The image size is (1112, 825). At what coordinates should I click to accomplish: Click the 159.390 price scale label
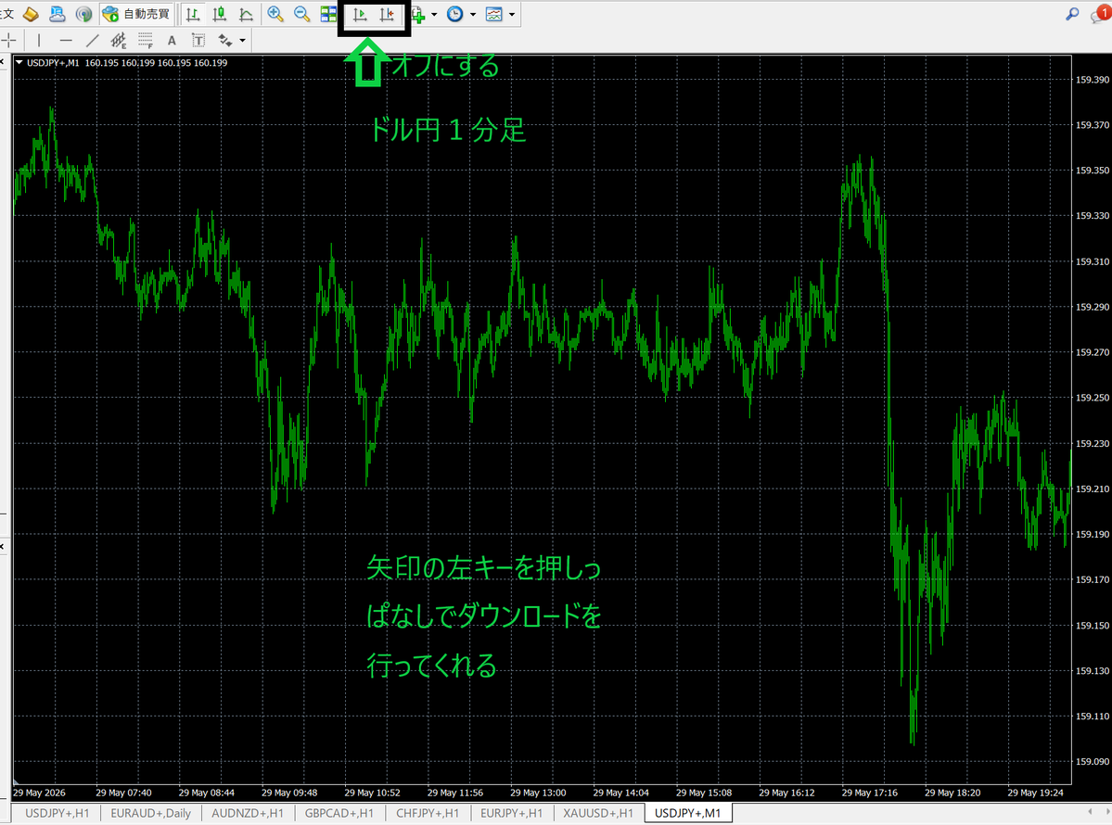pyautogui.click(x=1093, y=80)
